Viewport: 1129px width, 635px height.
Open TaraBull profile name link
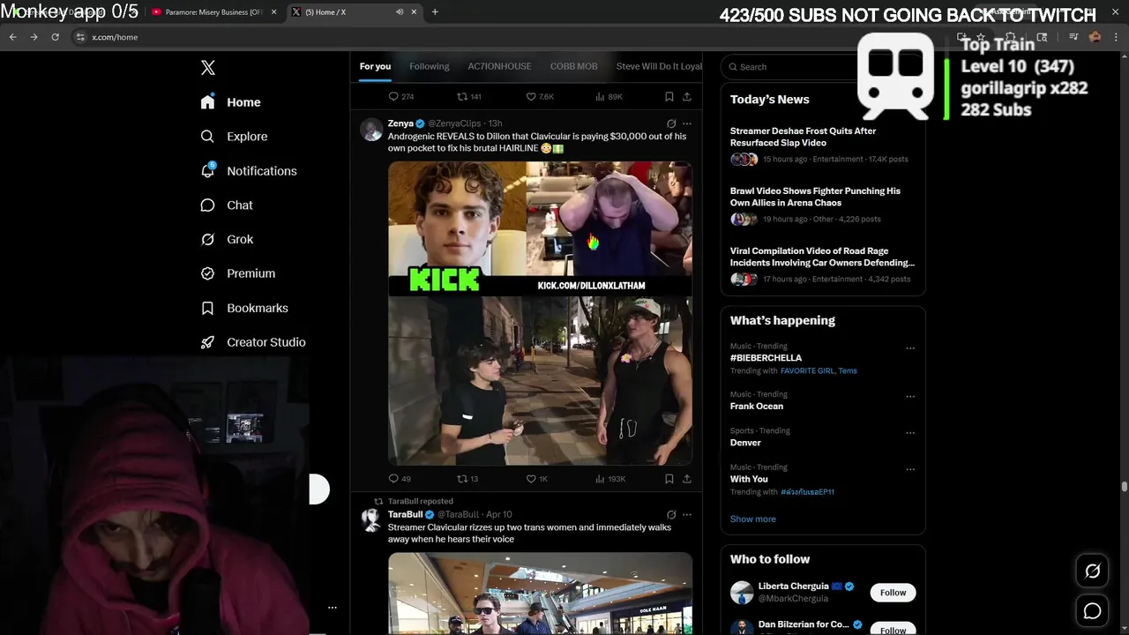406,514
